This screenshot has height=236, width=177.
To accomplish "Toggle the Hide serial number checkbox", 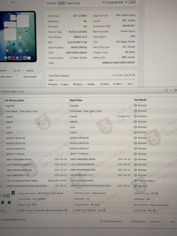I will click(x=101, y=221).
